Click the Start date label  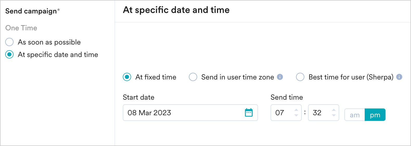click(x=138, y=97)
